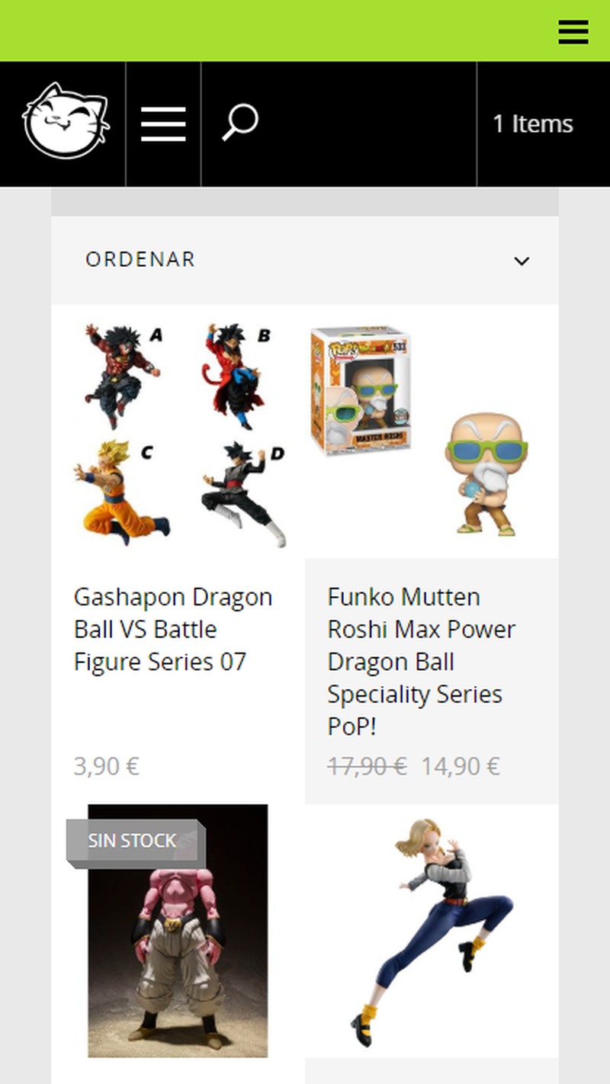Click the crossed-out 17,90 € price
This screenshot has height=1084, width=610.
[367, 766]
